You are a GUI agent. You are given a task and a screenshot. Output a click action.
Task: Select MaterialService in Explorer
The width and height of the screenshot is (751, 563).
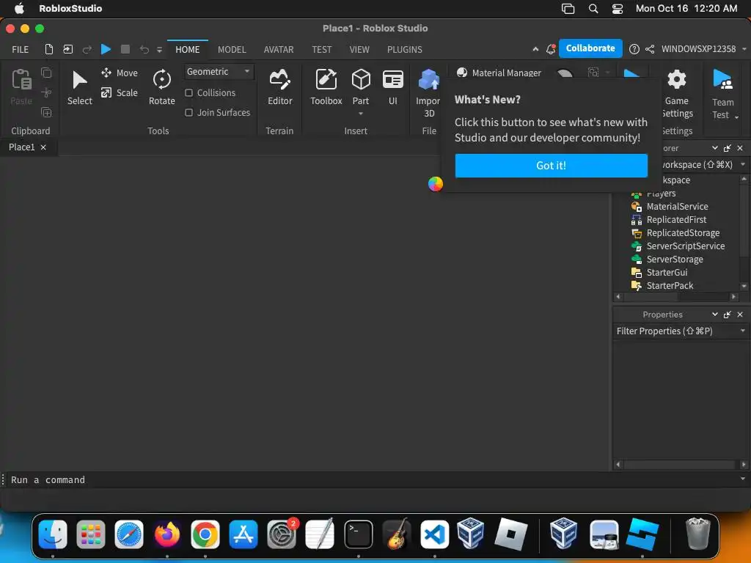(x=677, y=206)
